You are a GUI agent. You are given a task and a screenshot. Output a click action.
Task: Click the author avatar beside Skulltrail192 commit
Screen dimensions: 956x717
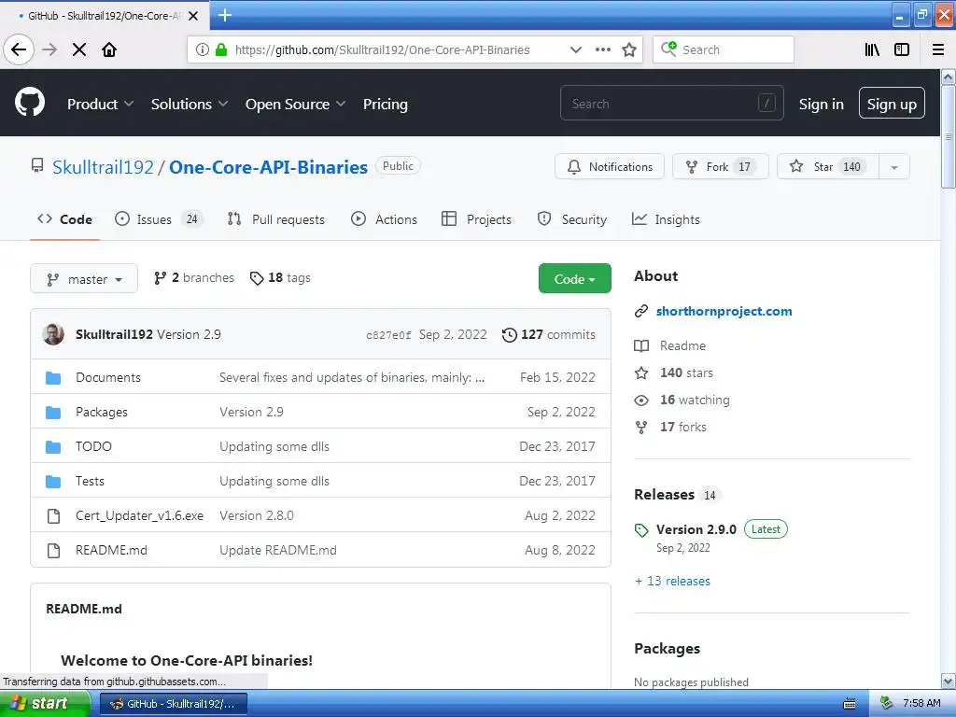[53, 334]
